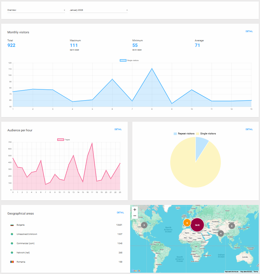The height and width of the screenshot is (274, 260).
Task: Open Geographical areas DETAIL link
Action: point(120,213)
